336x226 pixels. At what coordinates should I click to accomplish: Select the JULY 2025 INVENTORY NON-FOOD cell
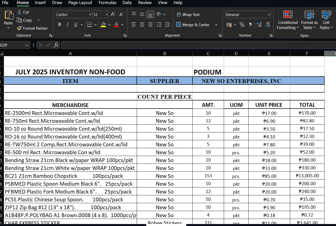click(70, 72)
